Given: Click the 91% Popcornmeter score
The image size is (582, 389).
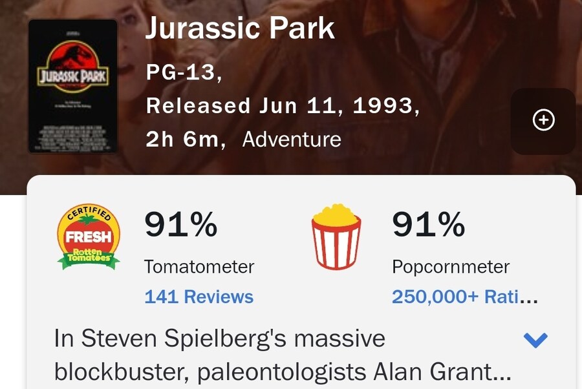Looking at the screenshot, I should 428,224.
